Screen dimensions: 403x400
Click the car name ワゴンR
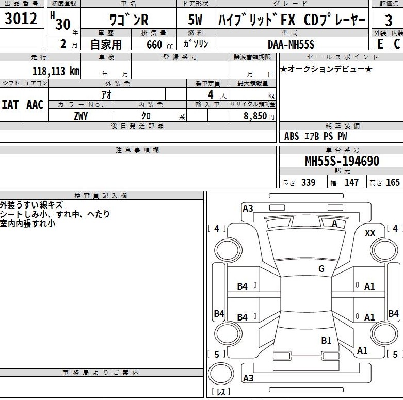129,20
